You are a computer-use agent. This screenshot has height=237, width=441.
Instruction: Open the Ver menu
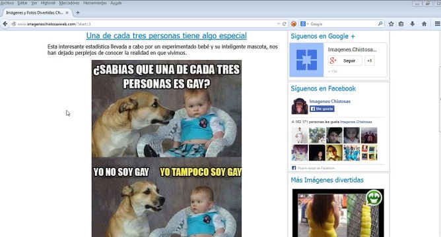pos(34,3)
